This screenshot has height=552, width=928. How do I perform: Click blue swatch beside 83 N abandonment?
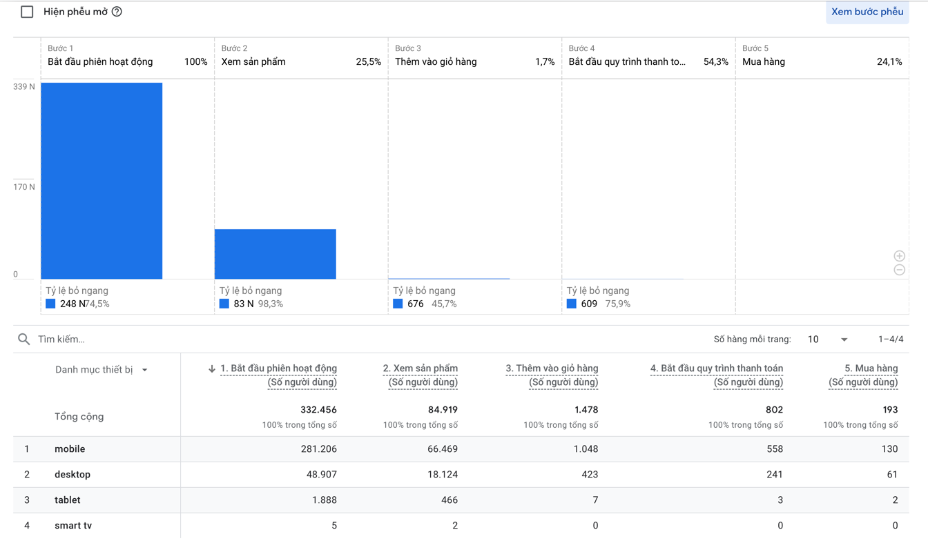(224, 304)
